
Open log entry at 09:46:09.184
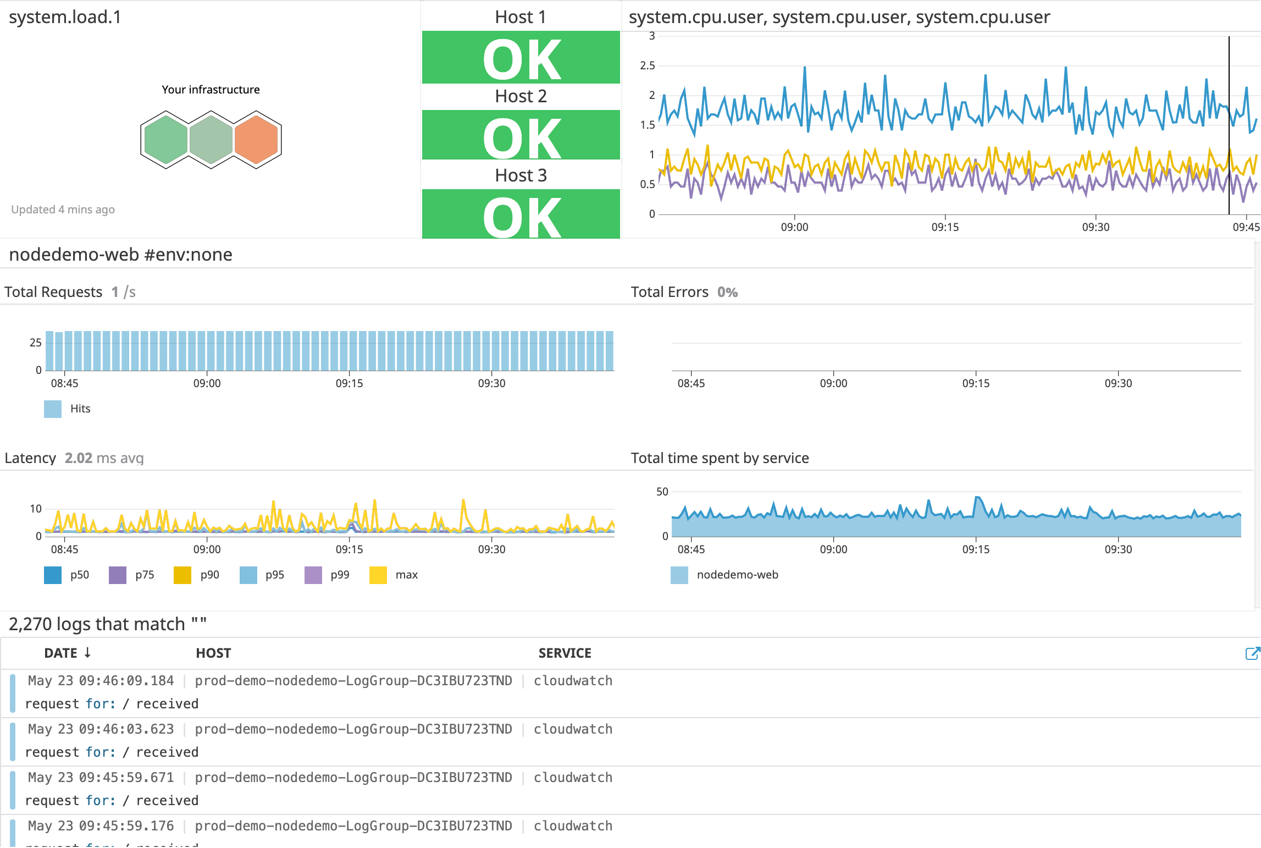[630, 693]
